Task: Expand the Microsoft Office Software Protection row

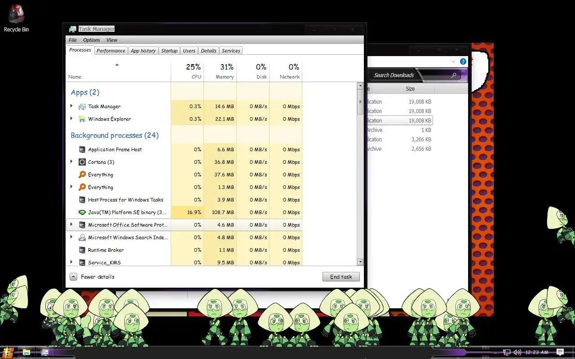Action: click(71, 225)
